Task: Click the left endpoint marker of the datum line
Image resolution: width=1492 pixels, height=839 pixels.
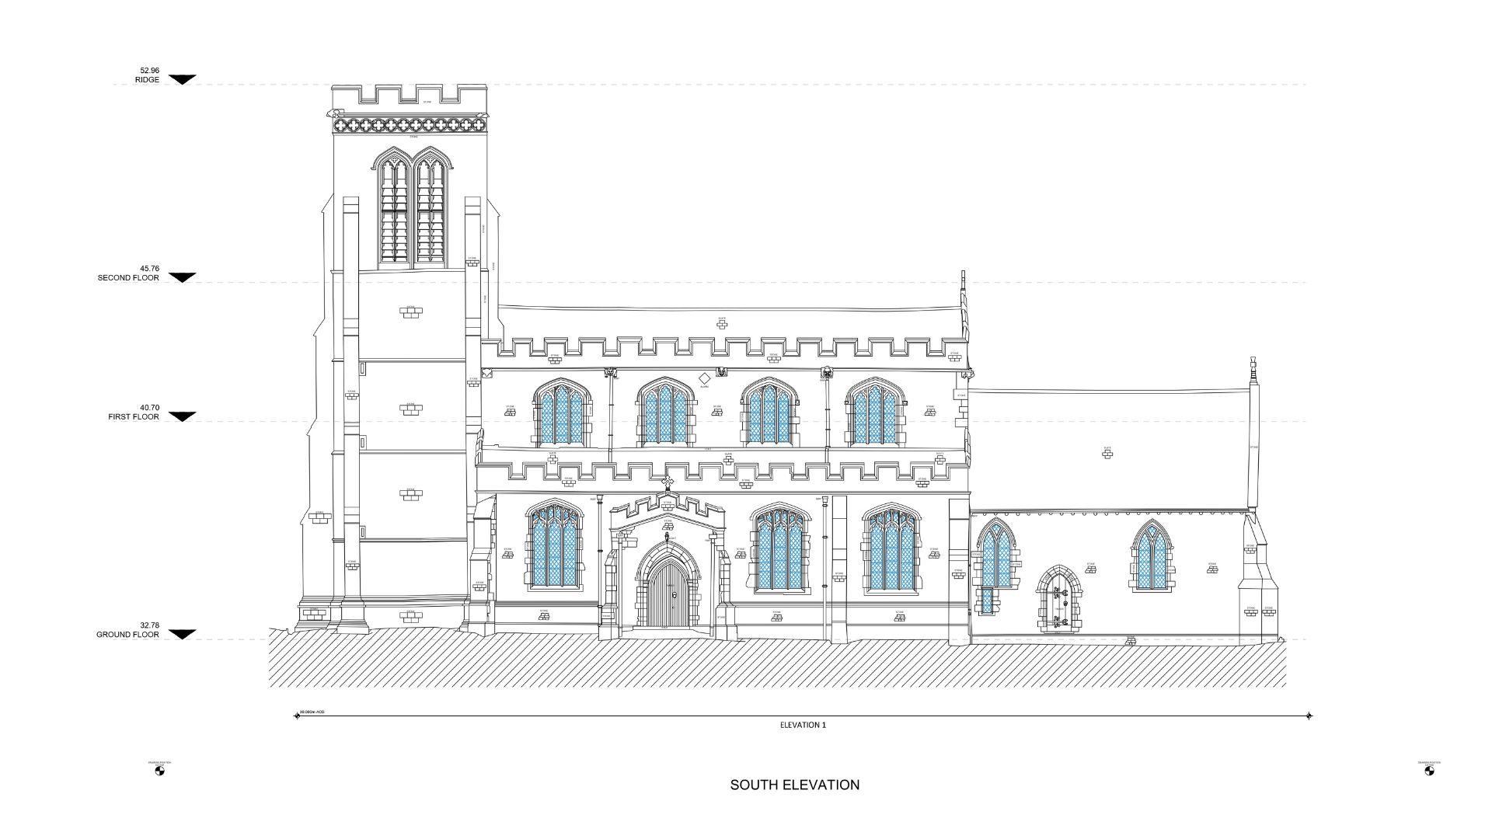Action: 297,715
